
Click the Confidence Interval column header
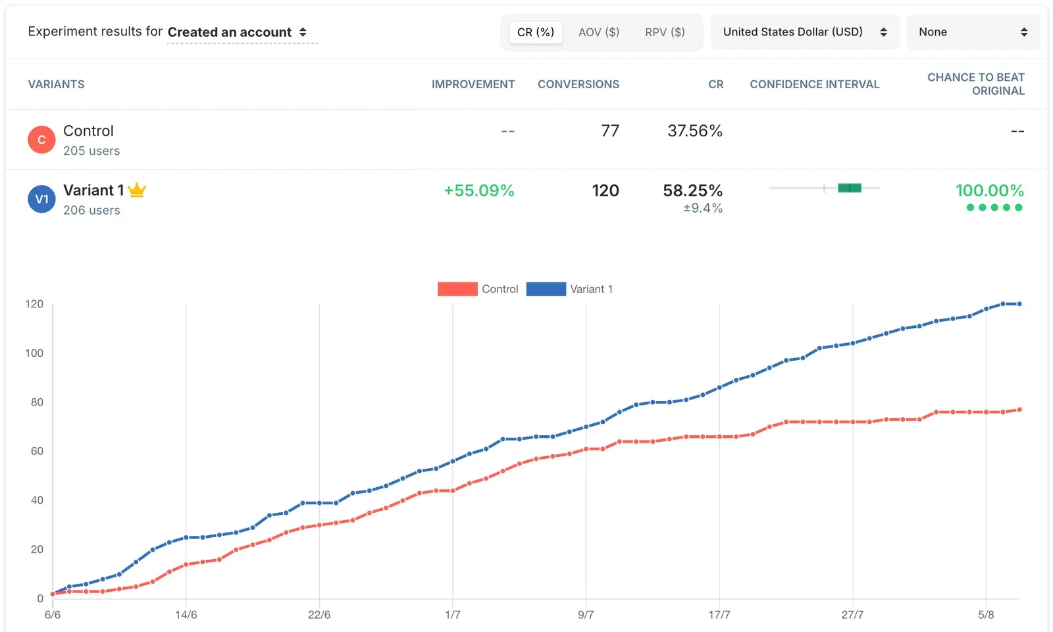(x=815, y=84)
